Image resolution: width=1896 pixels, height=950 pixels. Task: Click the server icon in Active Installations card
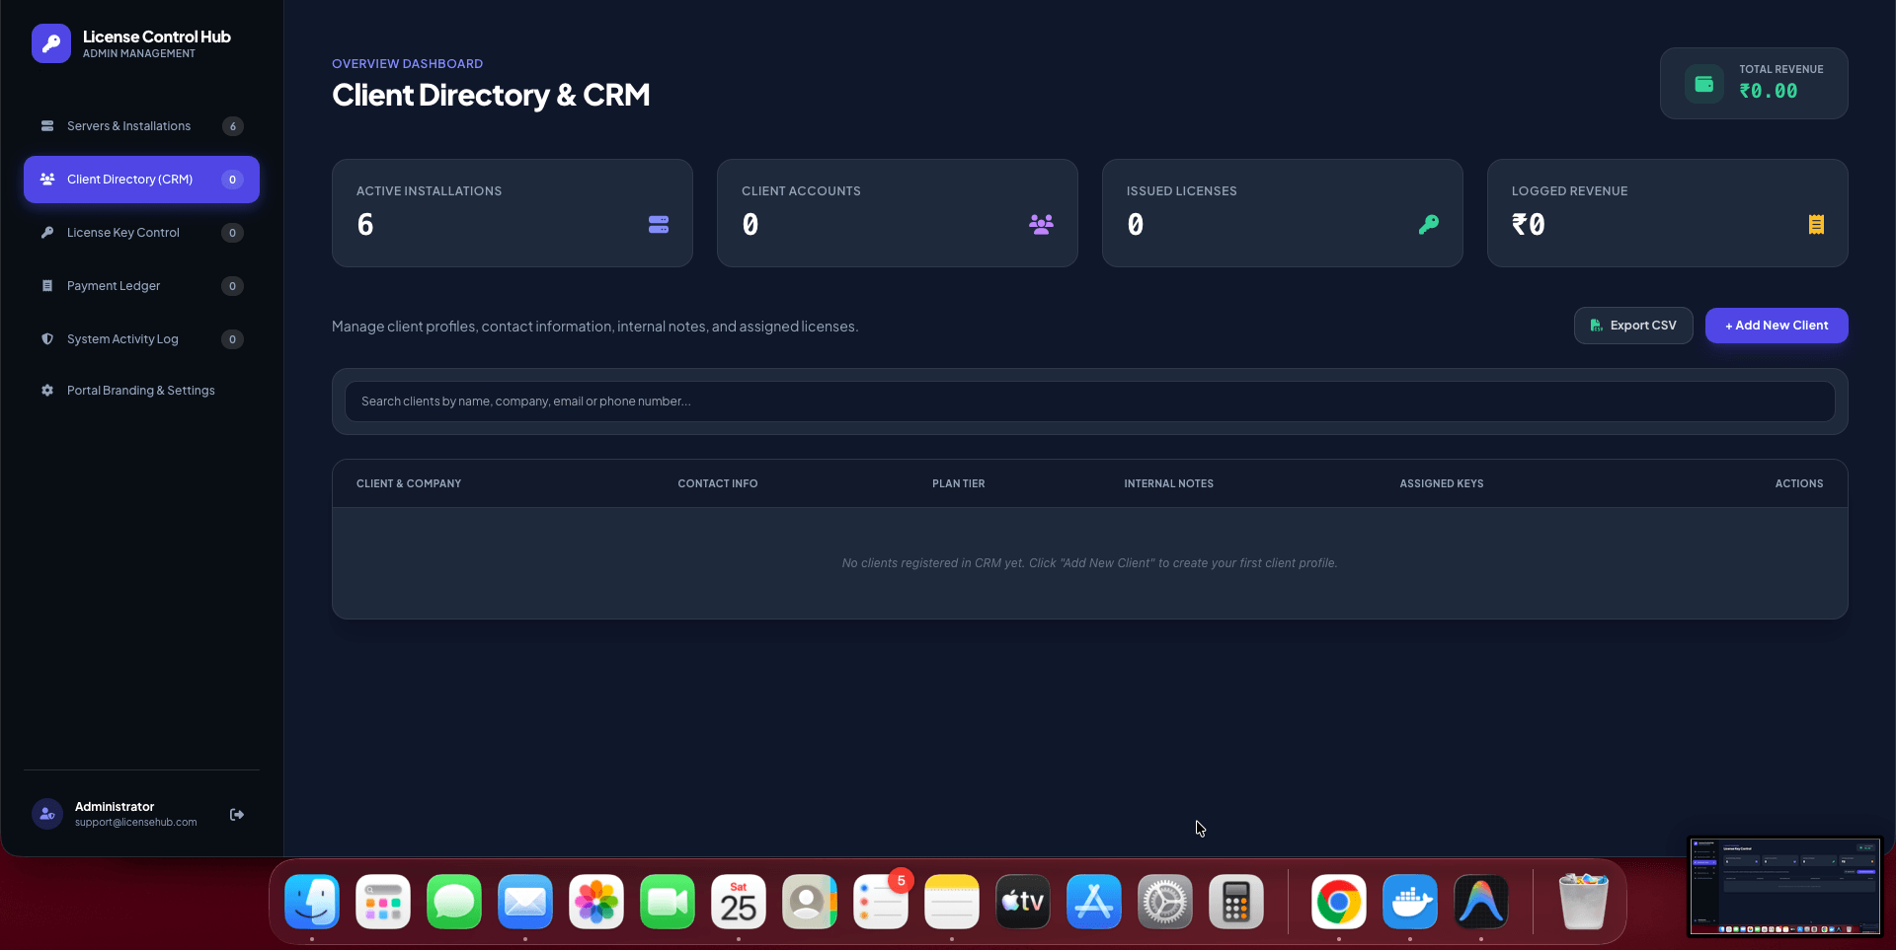pyautogui.click(x=659, y=225)
